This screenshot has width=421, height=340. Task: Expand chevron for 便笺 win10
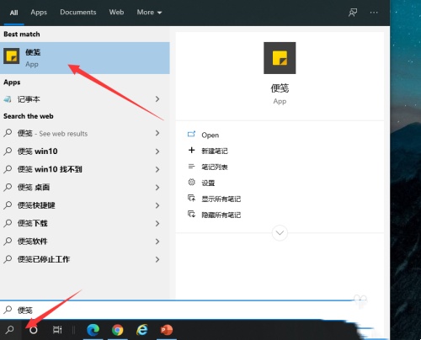(x=157, y=151)
